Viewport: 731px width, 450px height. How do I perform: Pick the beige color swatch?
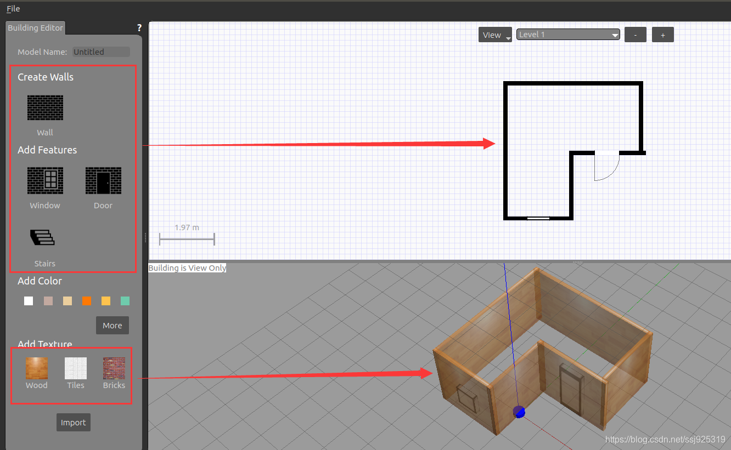click(68, 301)
